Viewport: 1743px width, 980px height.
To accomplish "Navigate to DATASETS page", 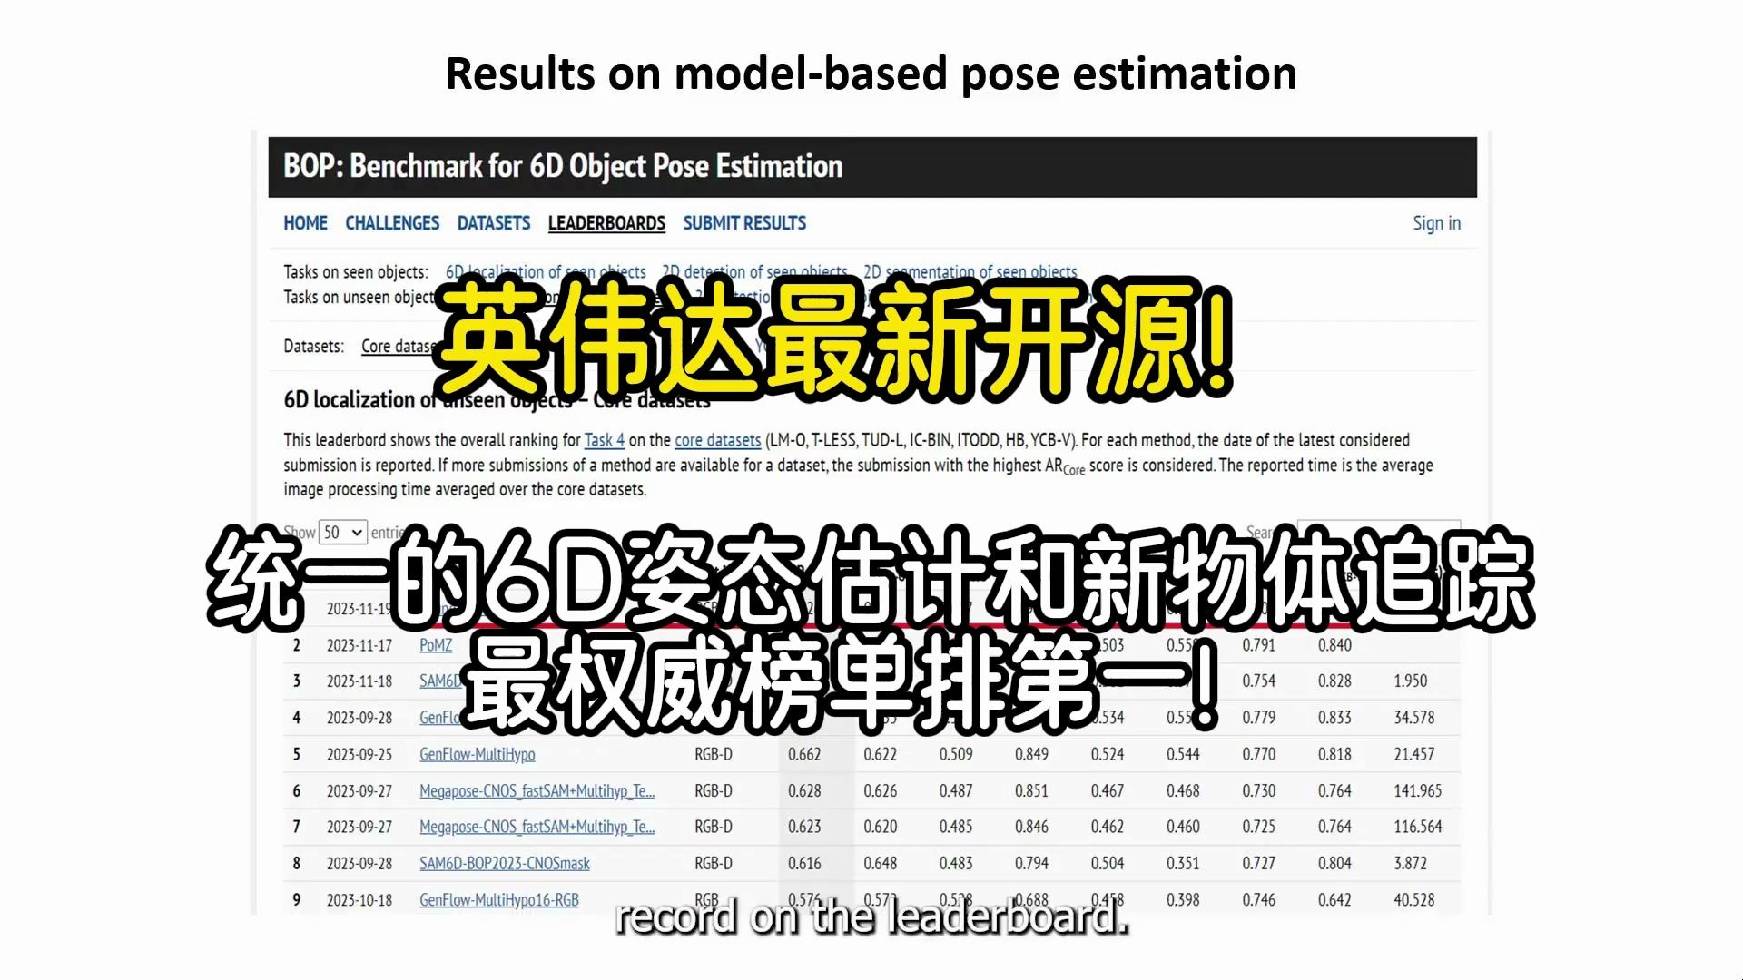I will tap(493, 222).
